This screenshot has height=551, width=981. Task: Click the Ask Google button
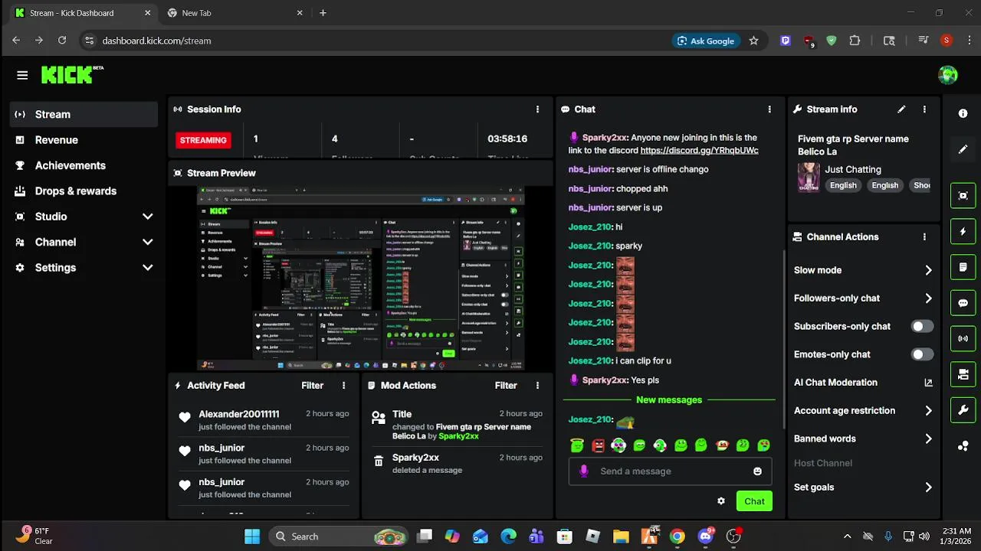click(x=706, y=41)
